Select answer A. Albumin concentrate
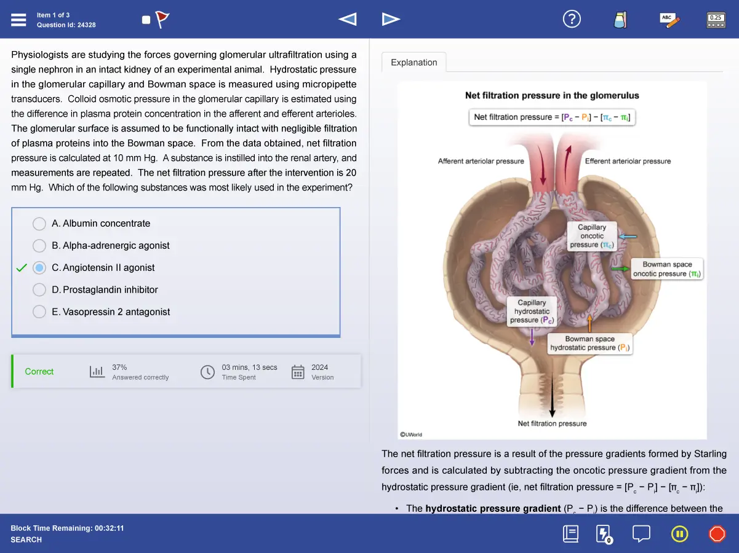The image size is (739, 553). [39, 224]
